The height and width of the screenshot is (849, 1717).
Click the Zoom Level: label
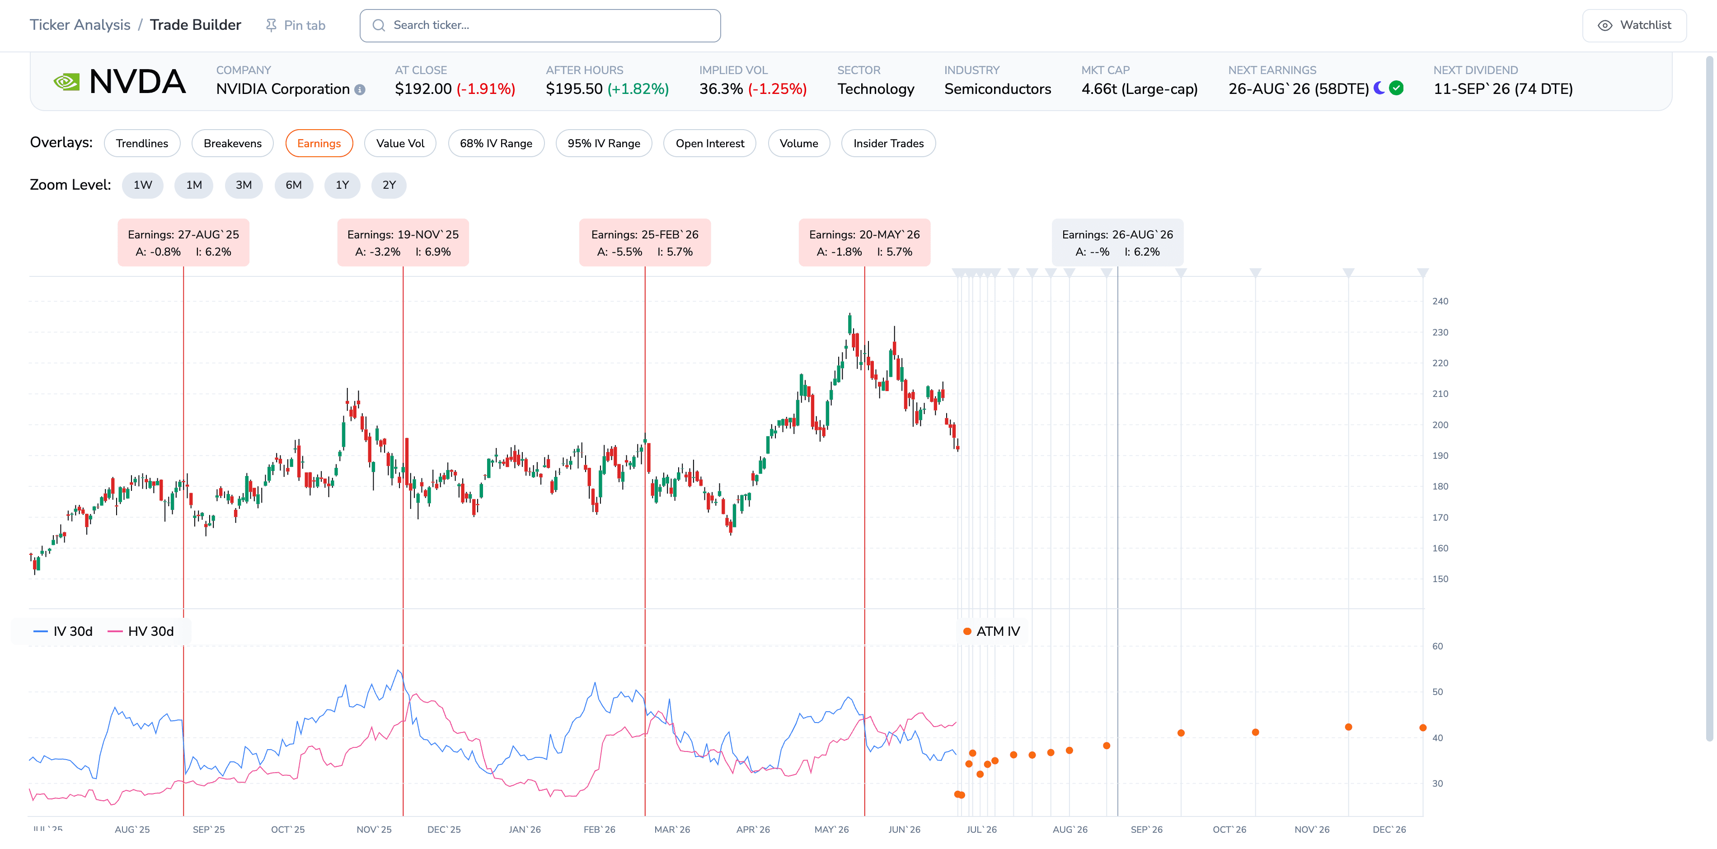coord(70,185)
